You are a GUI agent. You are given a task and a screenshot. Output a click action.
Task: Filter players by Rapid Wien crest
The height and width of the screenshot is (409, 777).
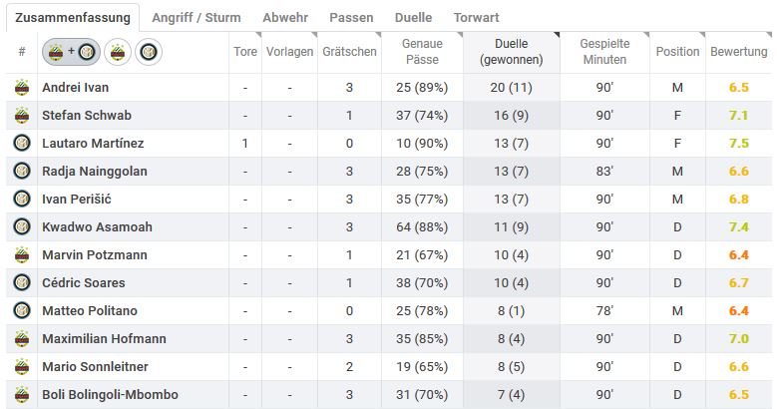pos(118,52)
